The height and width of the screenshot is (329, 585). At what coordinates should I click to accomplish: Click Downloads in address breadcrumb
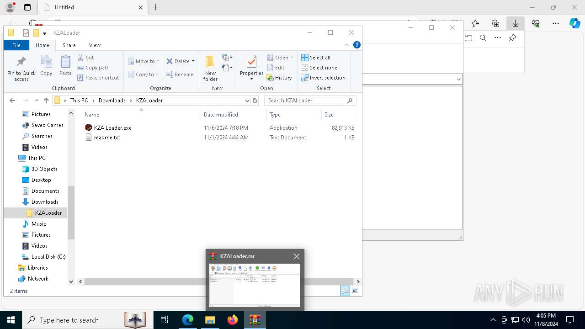click(x=112, y=101)
